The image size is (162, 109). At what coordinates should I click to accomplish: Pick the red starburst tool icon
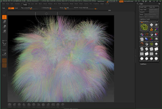tap(156, 34)
